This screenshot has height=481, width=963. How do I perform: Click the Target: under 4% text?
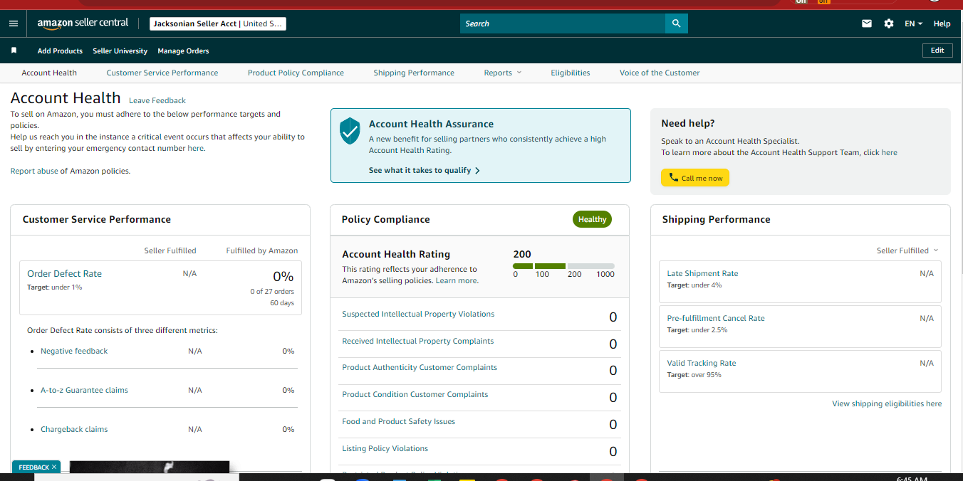(x=694, y=285)
